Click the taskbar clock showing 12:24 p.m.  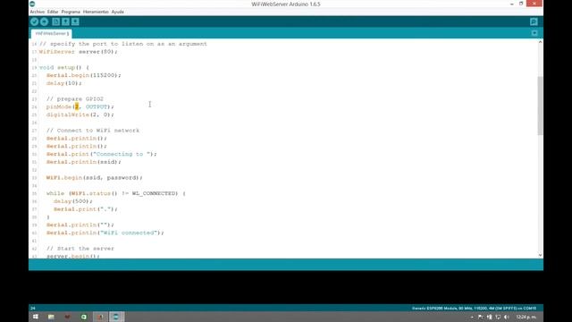pyautogui.click(x=526, y=318)
